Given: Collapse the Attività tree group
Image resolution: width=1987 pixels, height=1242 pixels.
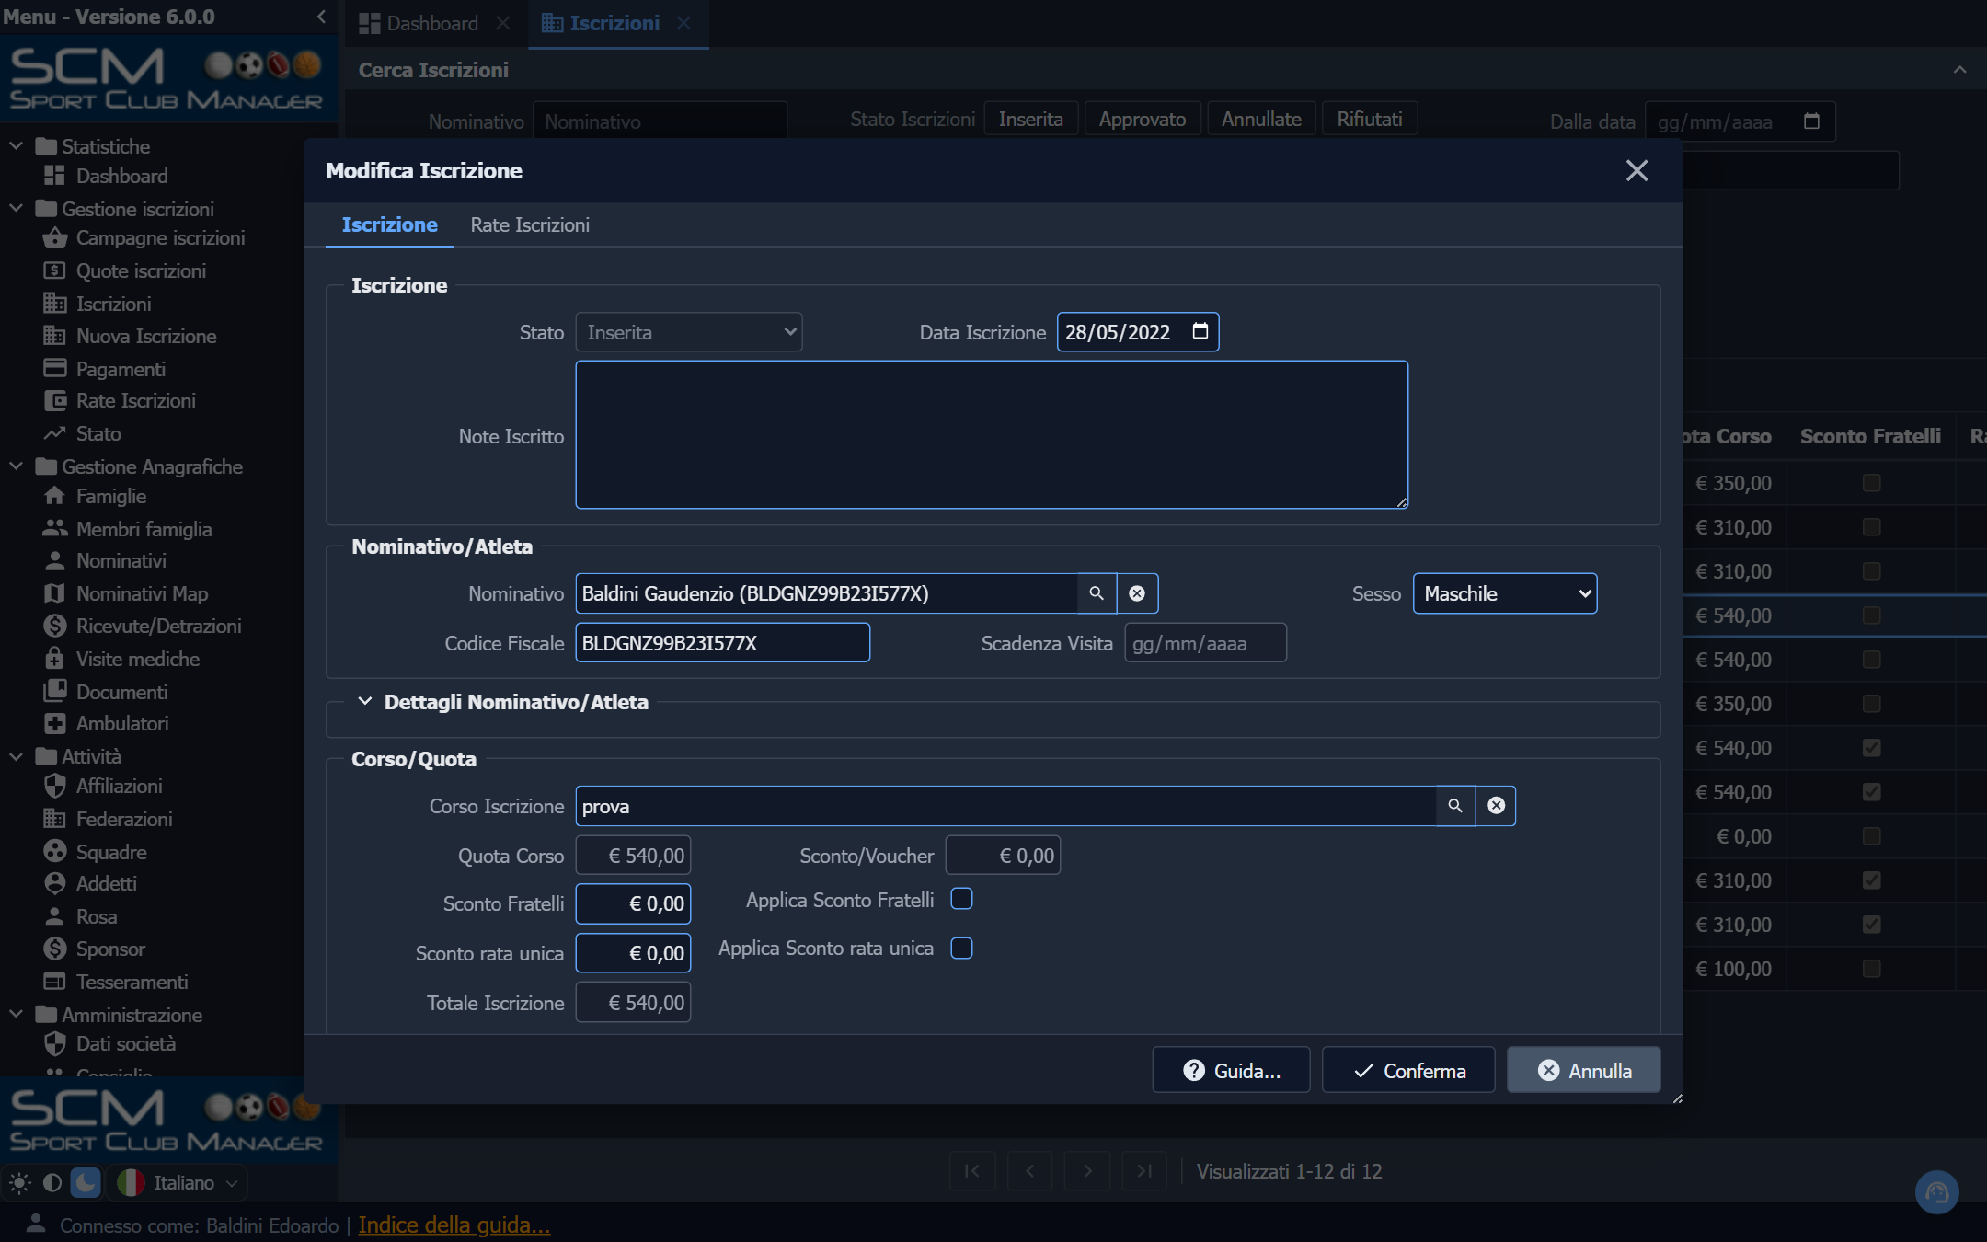Looking at the screenshot, I should tap(16, 756).
